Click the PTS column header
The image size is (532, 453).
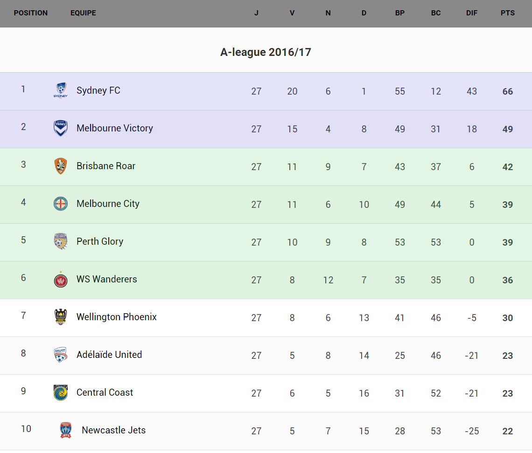click(508, 13)
